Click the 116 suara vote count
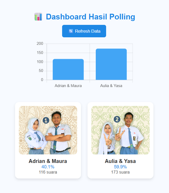169x193 pixels. tap(48, 172)
